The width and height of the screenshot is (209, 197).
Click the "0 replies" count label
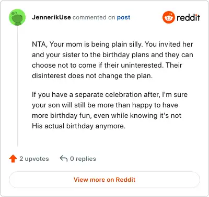83,159
